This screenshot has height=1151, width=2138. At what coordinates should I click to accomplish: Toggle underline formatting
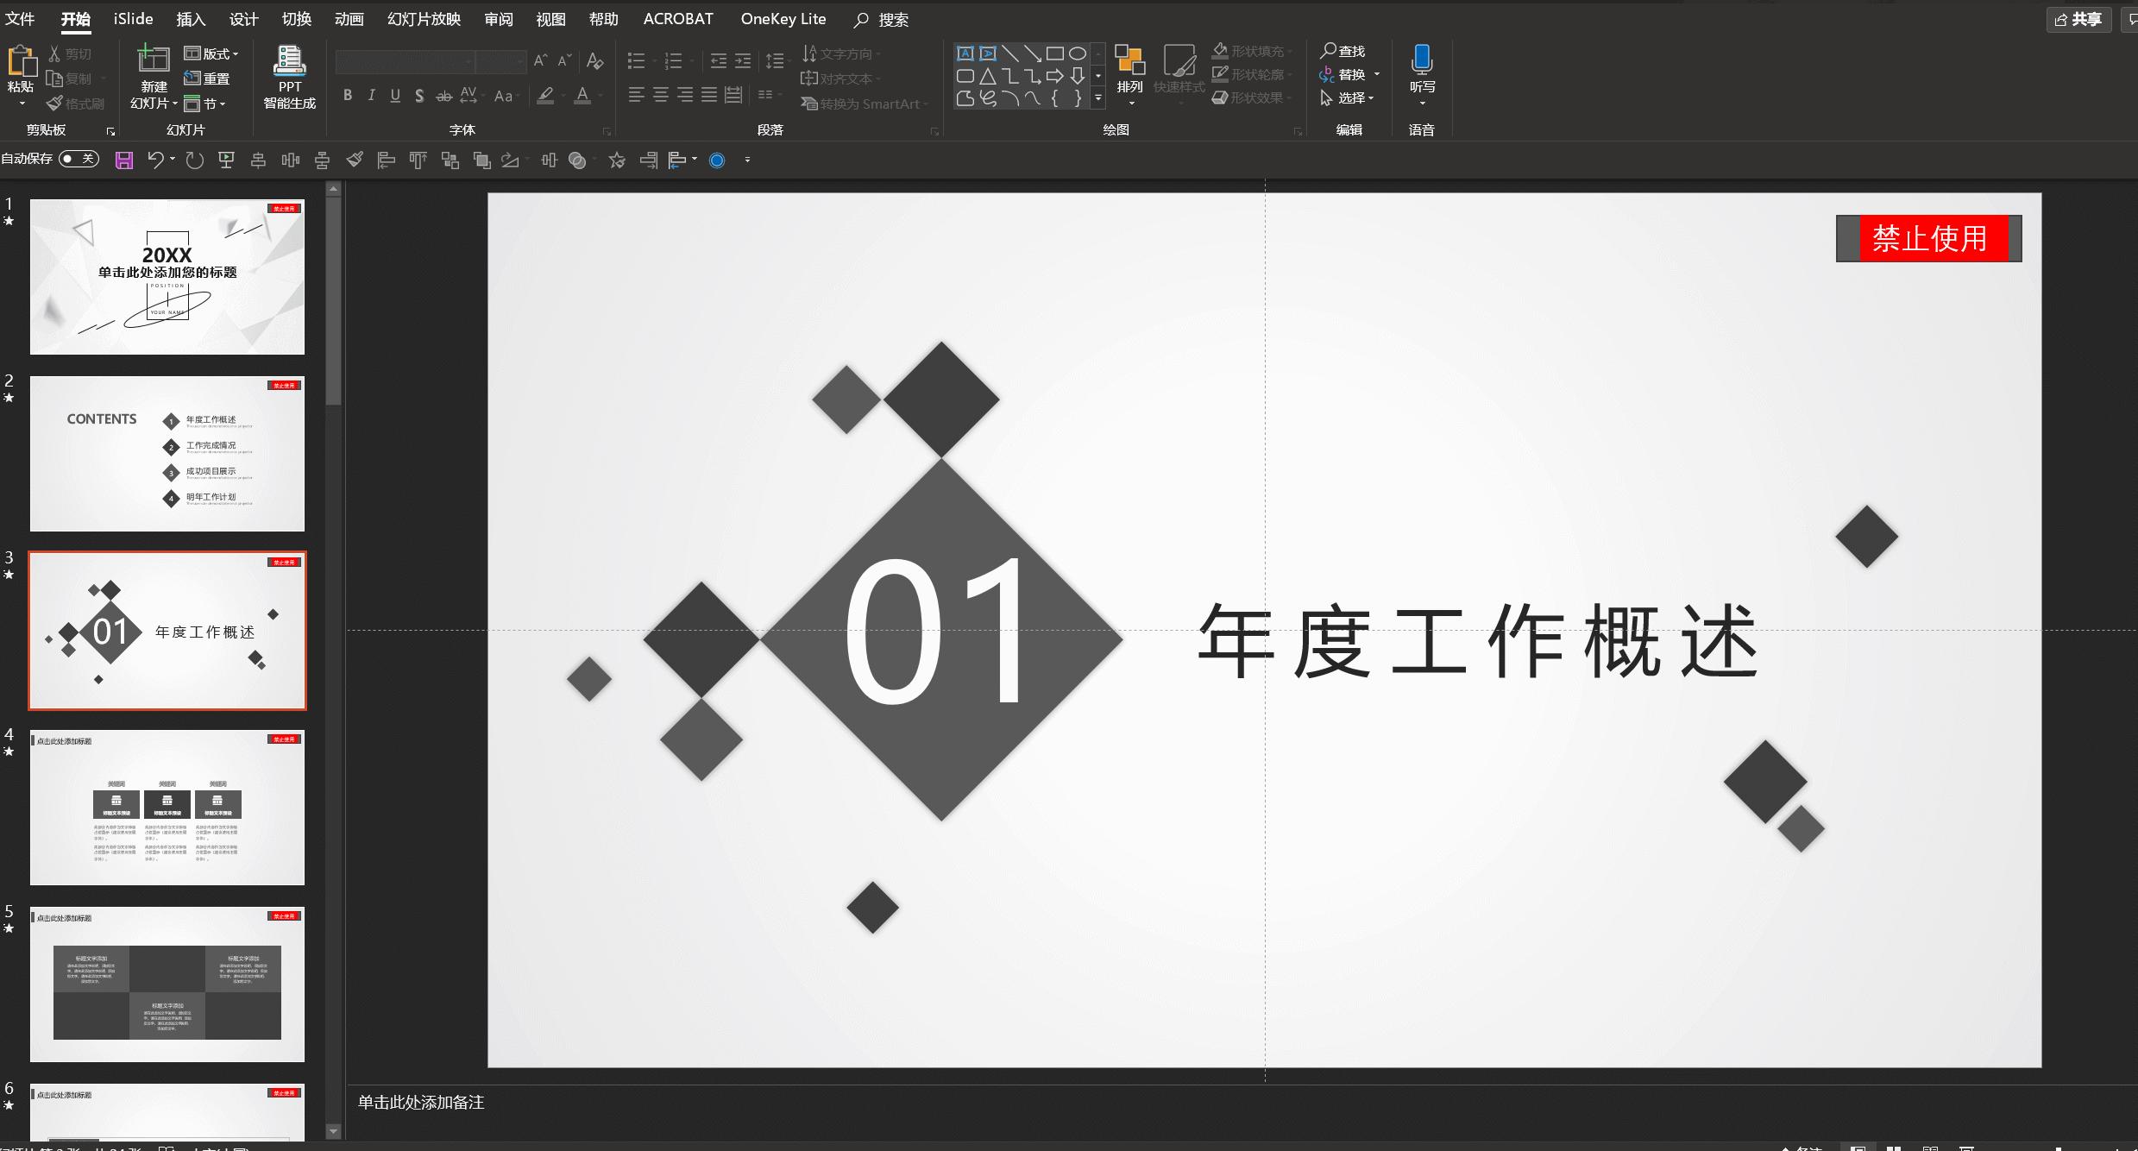(395, 96)
